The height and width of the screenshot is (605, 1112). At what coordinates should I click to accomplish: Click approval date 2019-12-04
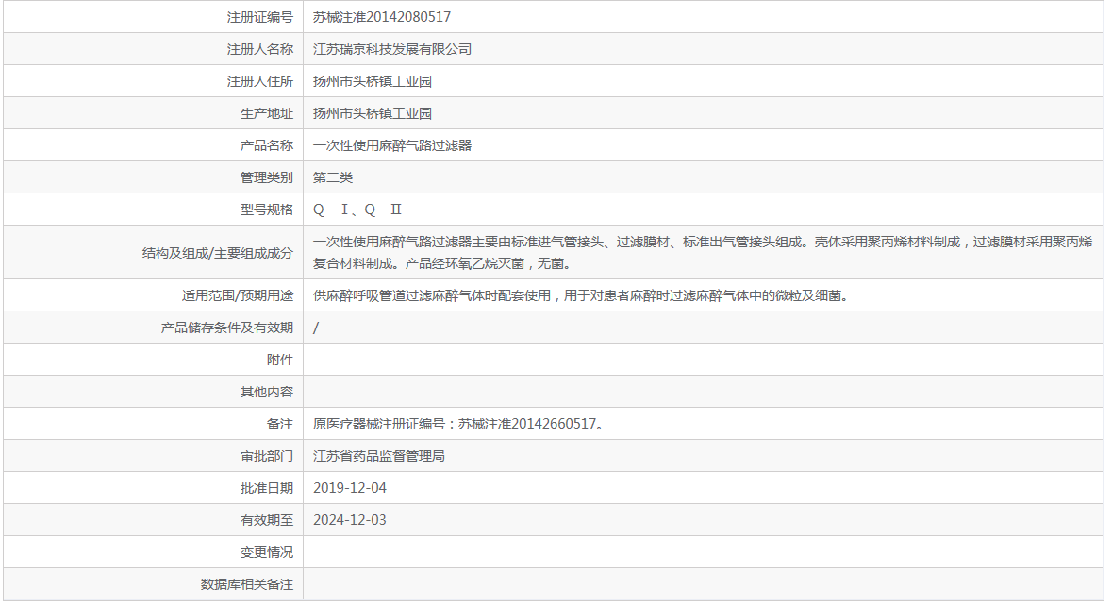[350, 488]
